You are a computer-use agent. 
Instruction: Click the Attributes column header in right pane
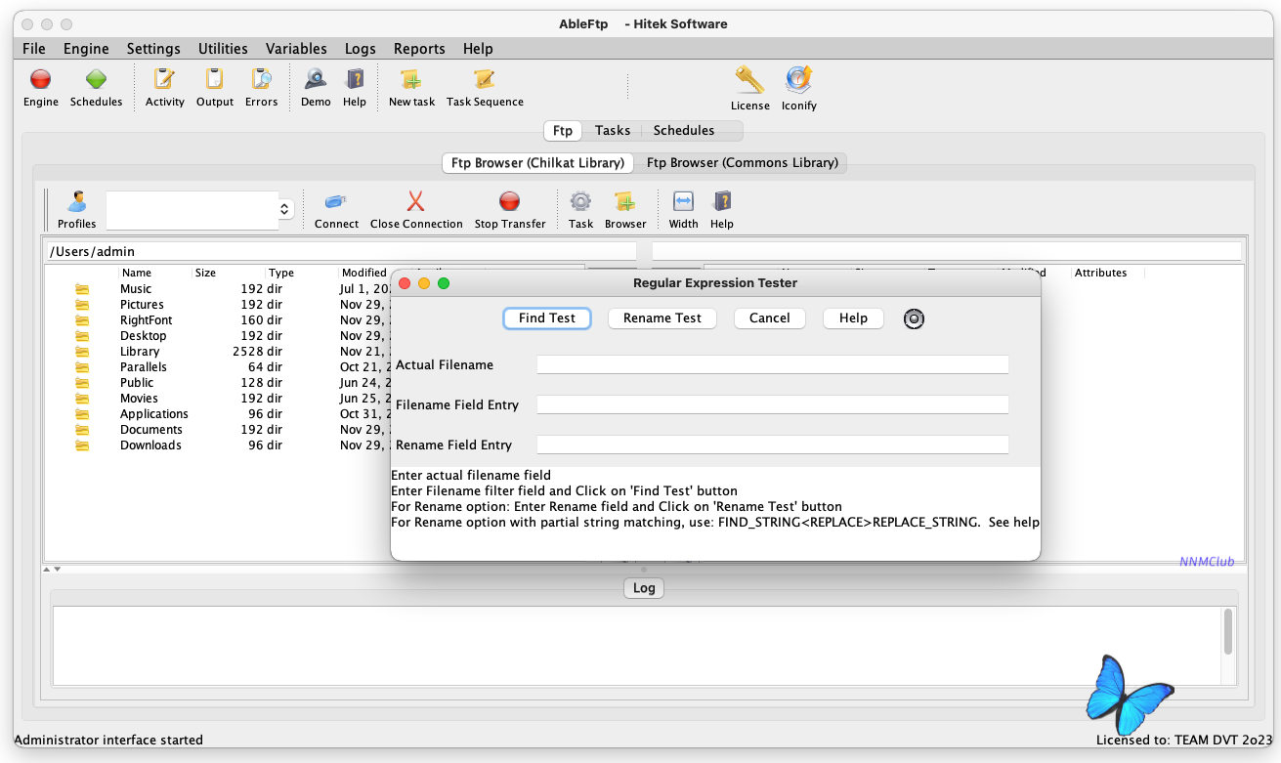point(1101,274)
